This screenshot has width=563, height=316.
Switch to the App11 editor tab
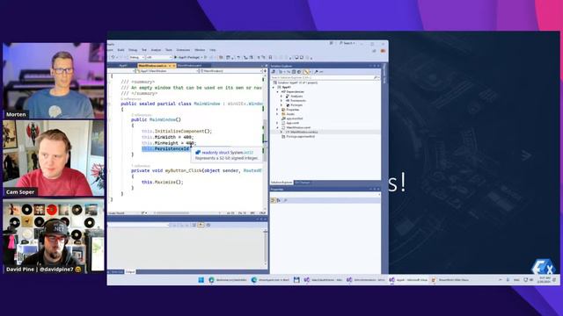(123, 66)
